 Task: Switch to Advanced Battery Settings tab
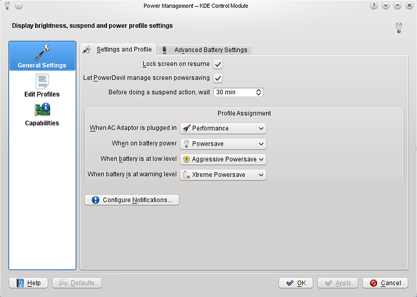(x=204, y=50)
